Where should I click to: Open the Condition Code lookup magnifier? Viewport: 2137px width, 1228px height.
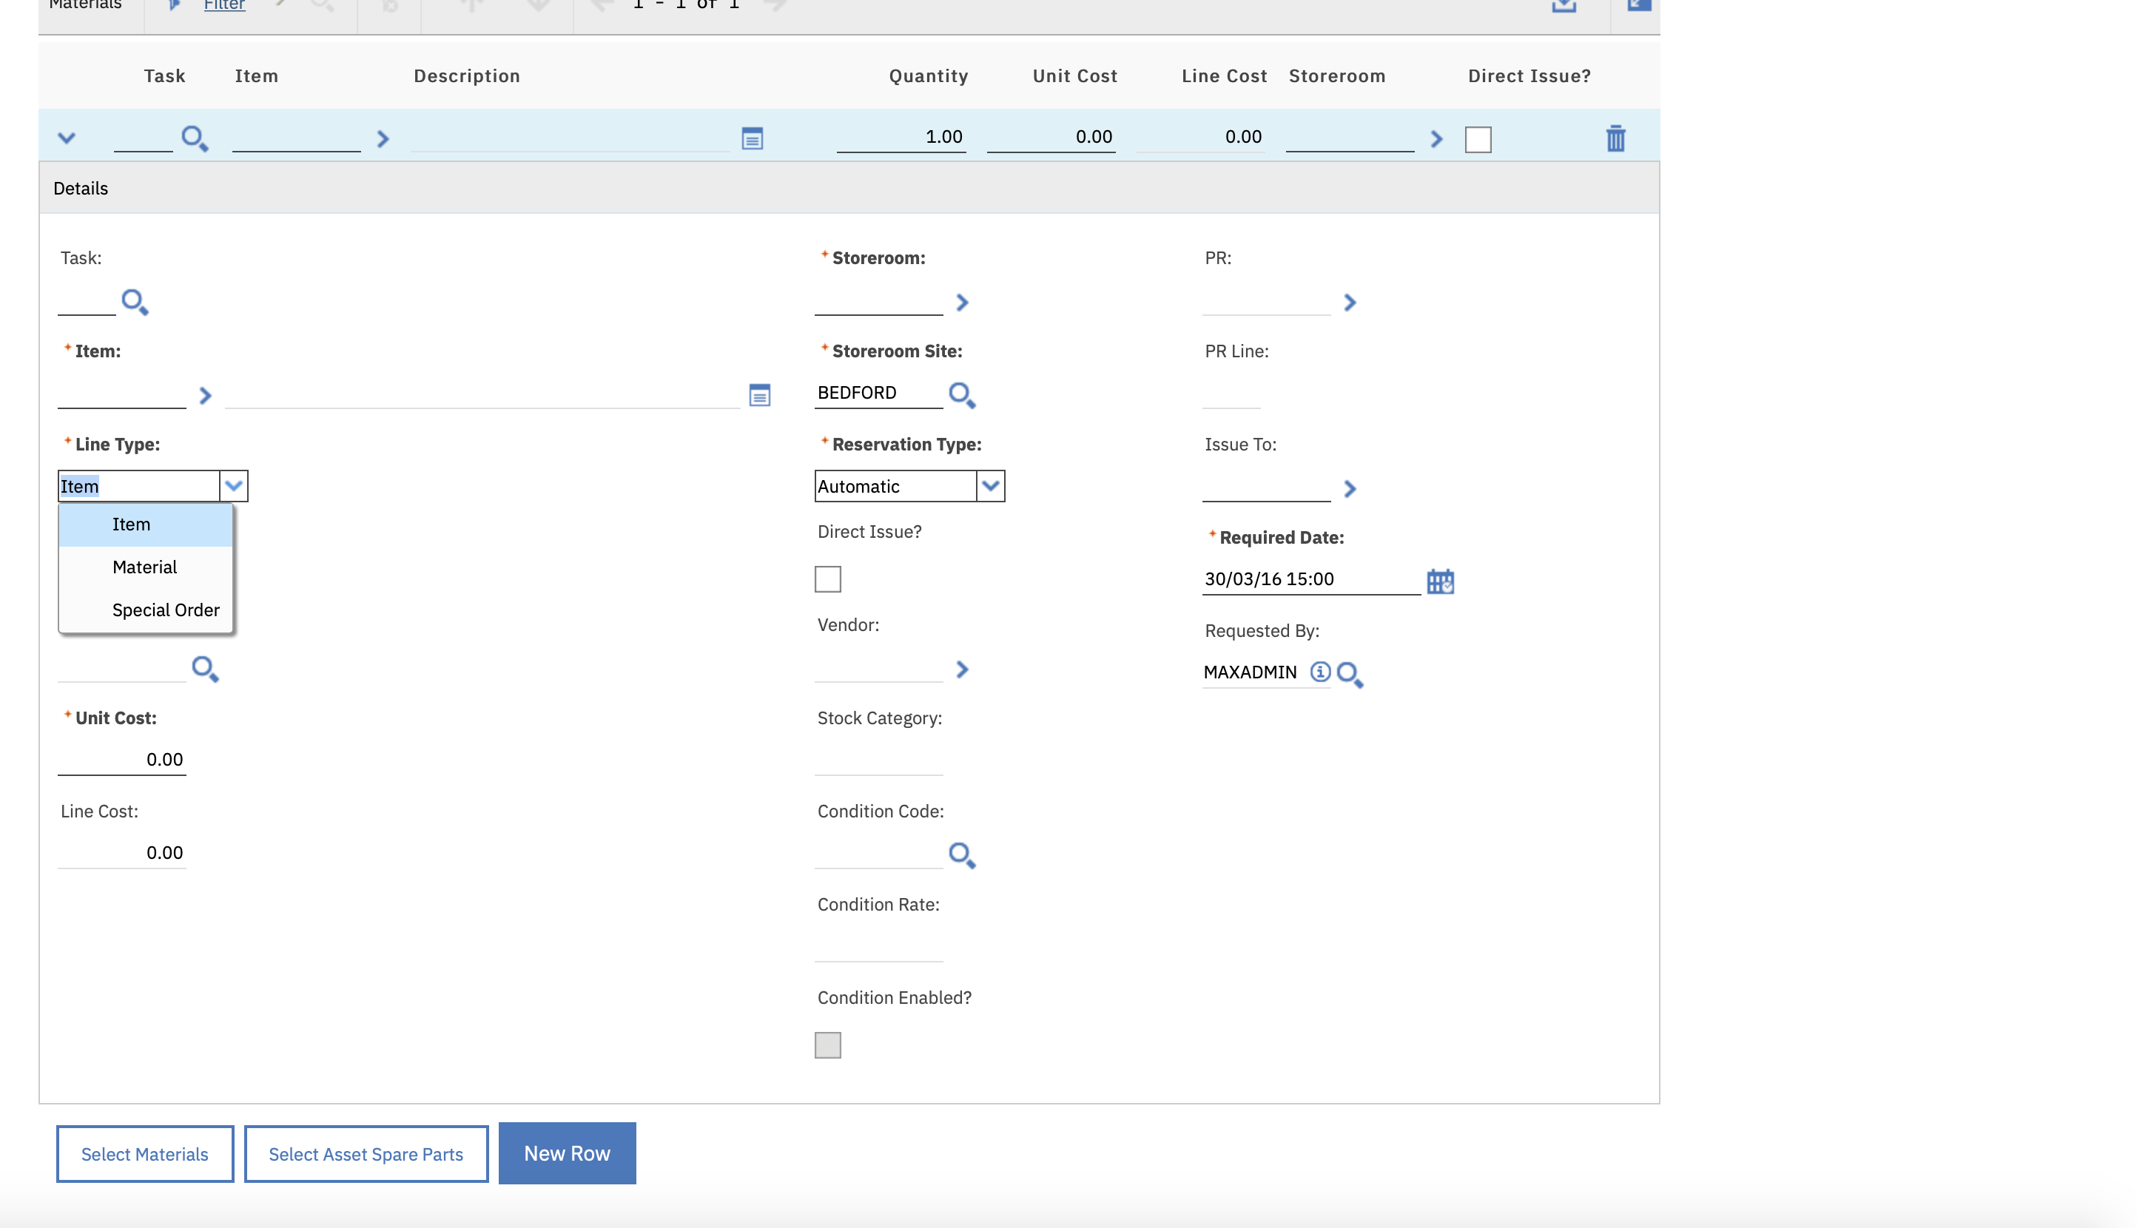point(961,854)
